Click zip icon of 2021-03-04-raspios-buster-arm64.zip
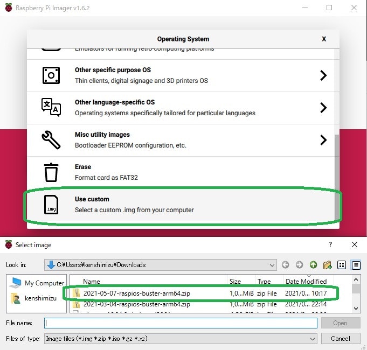367x350 pixels. pos(77,304)
